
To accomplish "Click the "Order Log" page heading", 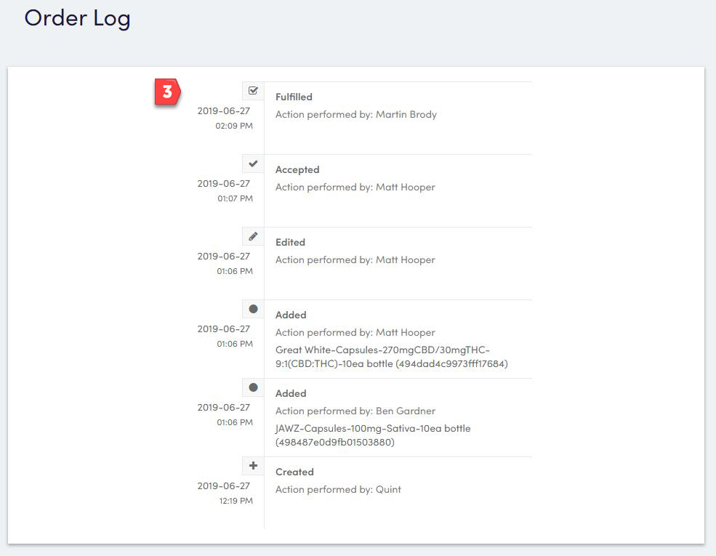I will coord(77,19).
